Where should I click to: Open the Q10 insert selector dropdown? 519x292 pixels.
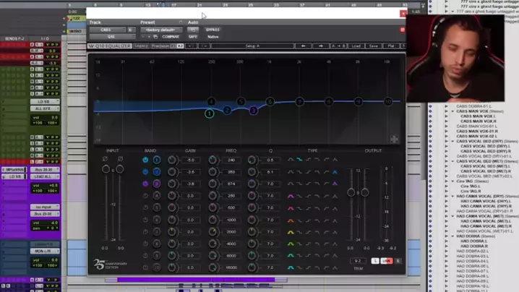[111, 36]
